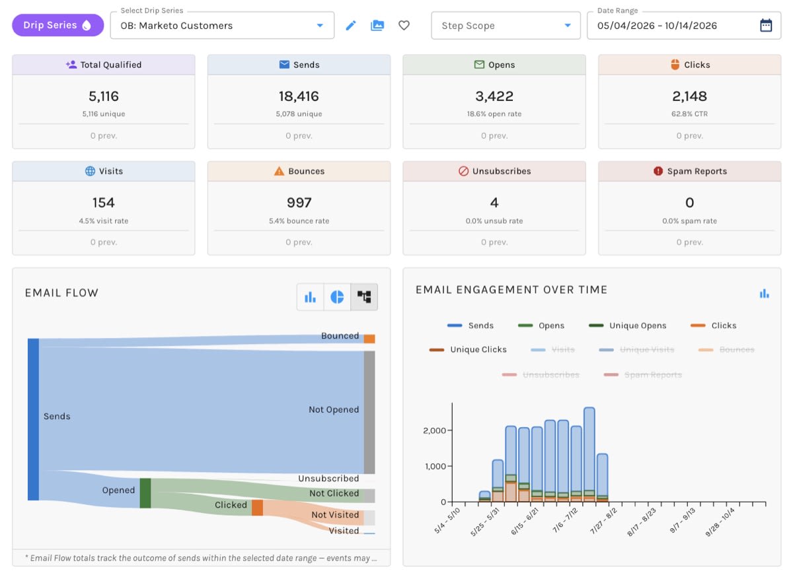Click the Email Flow footnote text

click(x=201, y=558)
